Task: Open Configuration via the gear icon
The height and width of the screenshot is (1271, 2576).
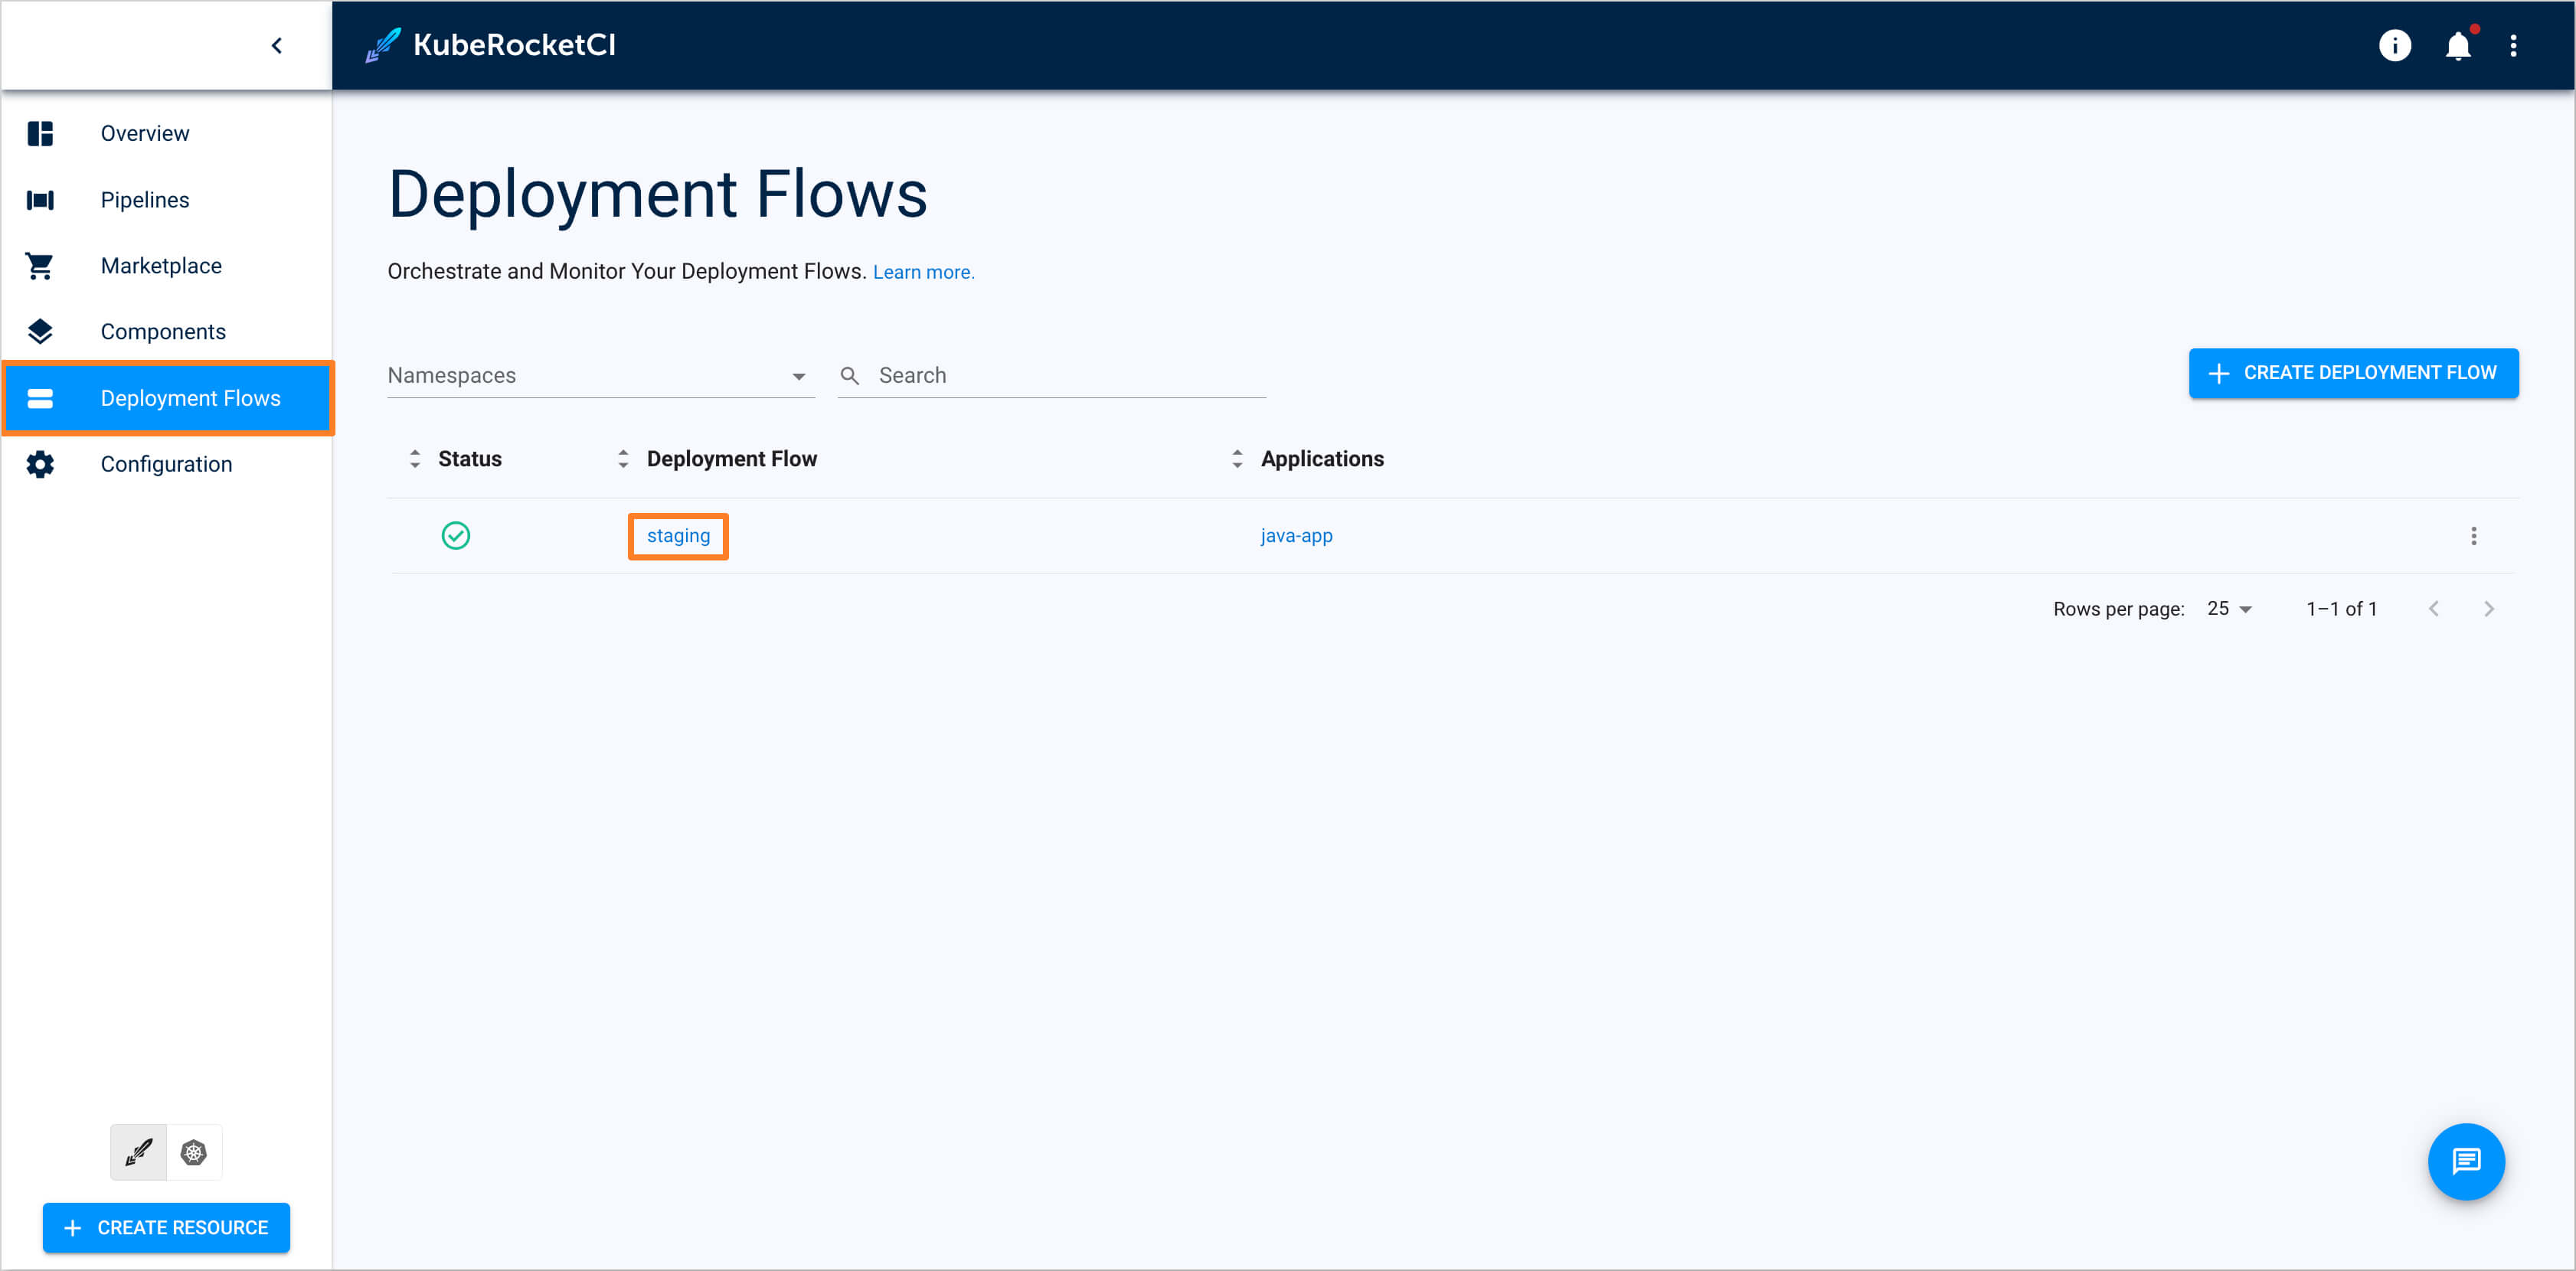Action: click(40, 464)
